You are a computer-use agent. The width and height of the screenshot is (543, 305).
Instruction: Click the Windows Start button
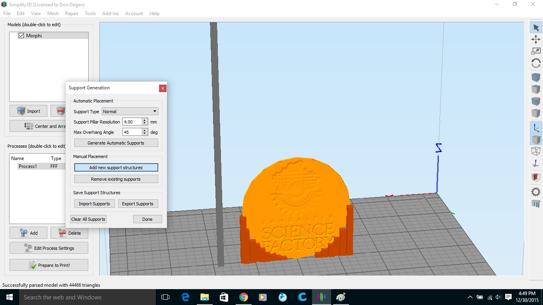(x=9, y=297)
